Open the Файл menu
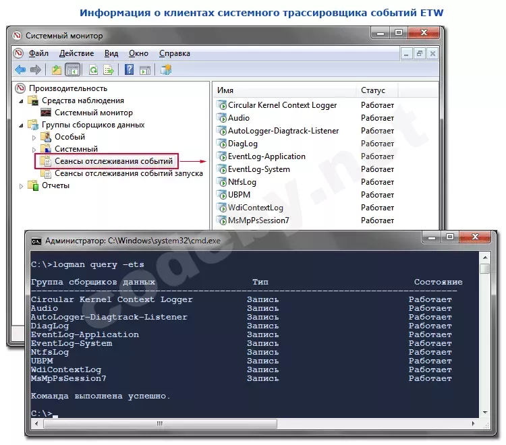Image resolution: width=506 pixels, height=445 pixels. pyautogui.click(x=38, y=53)
